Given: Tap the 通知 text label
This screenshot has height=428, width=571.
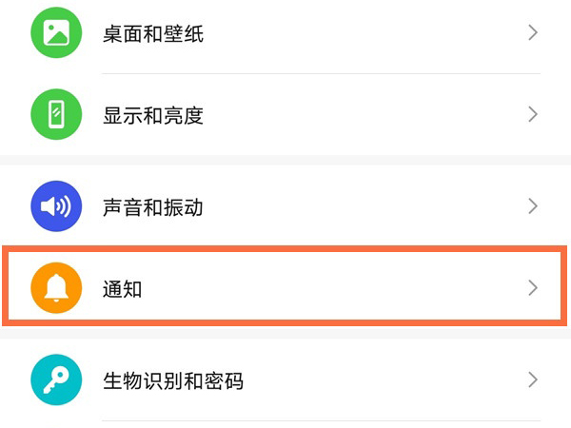Looking at the screenshot, I should pos(123,288).
